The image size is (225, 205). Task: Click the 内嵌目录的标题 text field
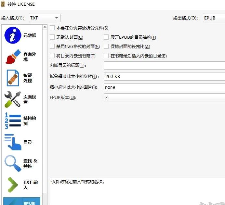(164, 66)
